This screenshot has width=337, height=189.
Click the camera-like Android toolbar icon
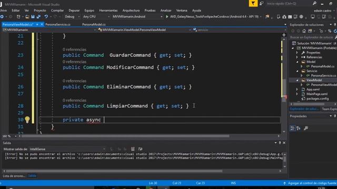pyautogui.click(x=284, y=16)
